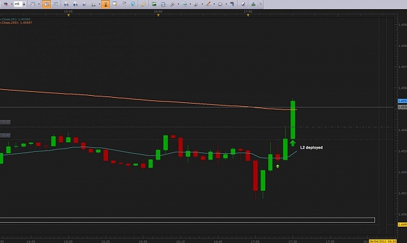407x243 pixels.
Task: Click the chart scale icon with dropdown
Action: coord(93,4)
